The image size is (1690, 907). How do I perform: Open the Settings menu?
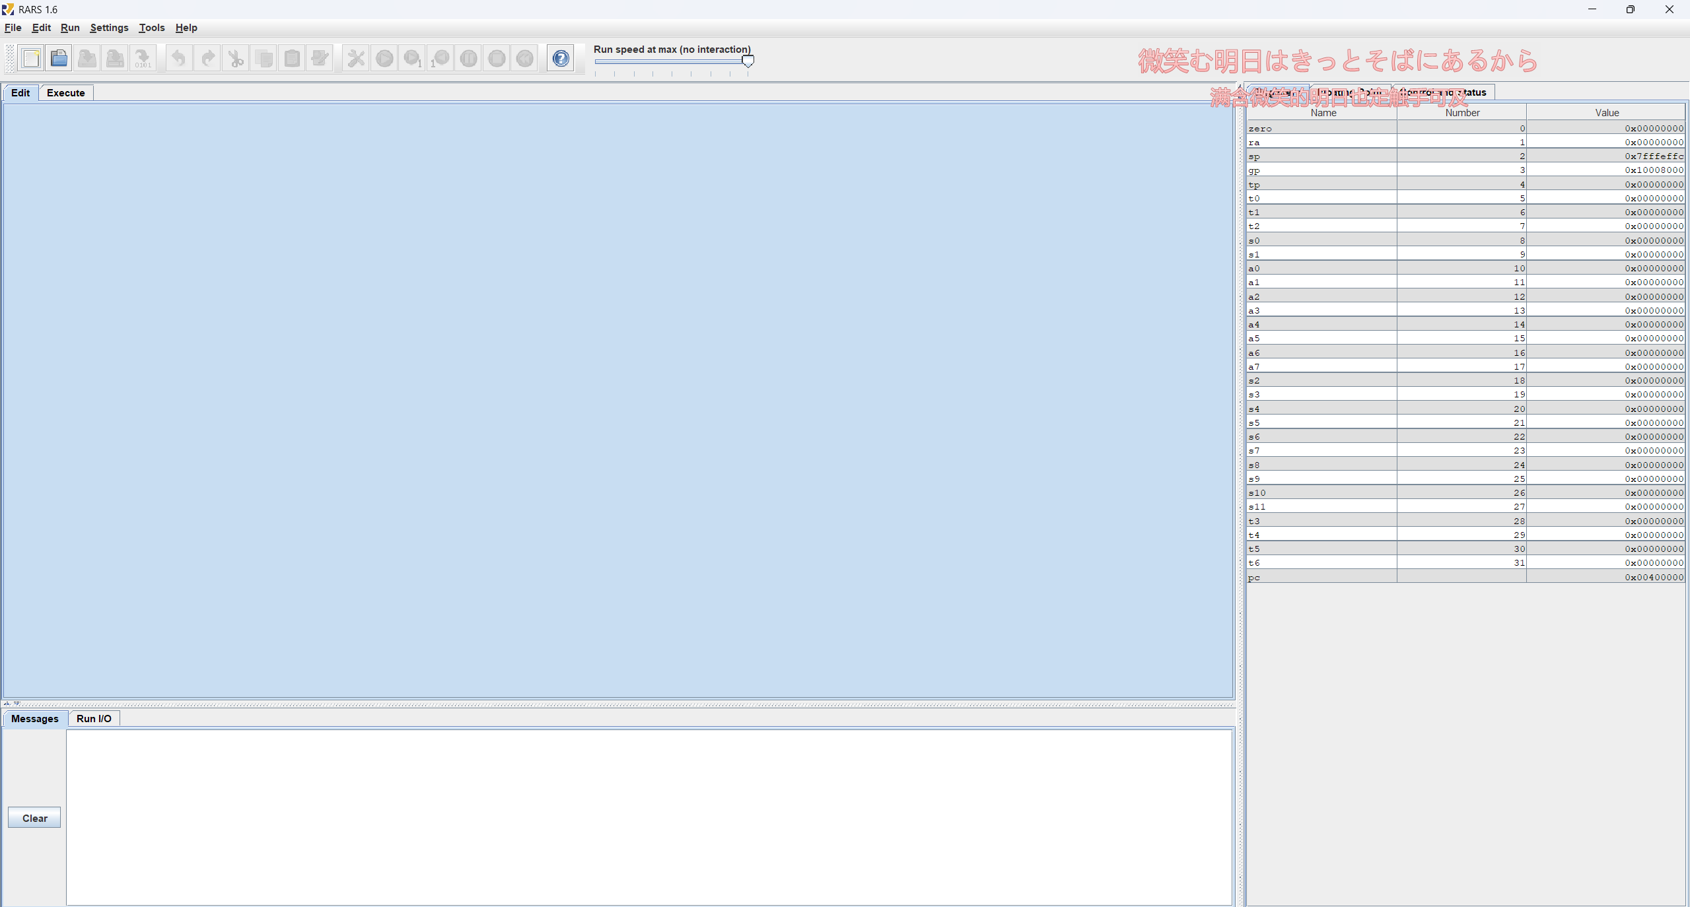[109, 28]
